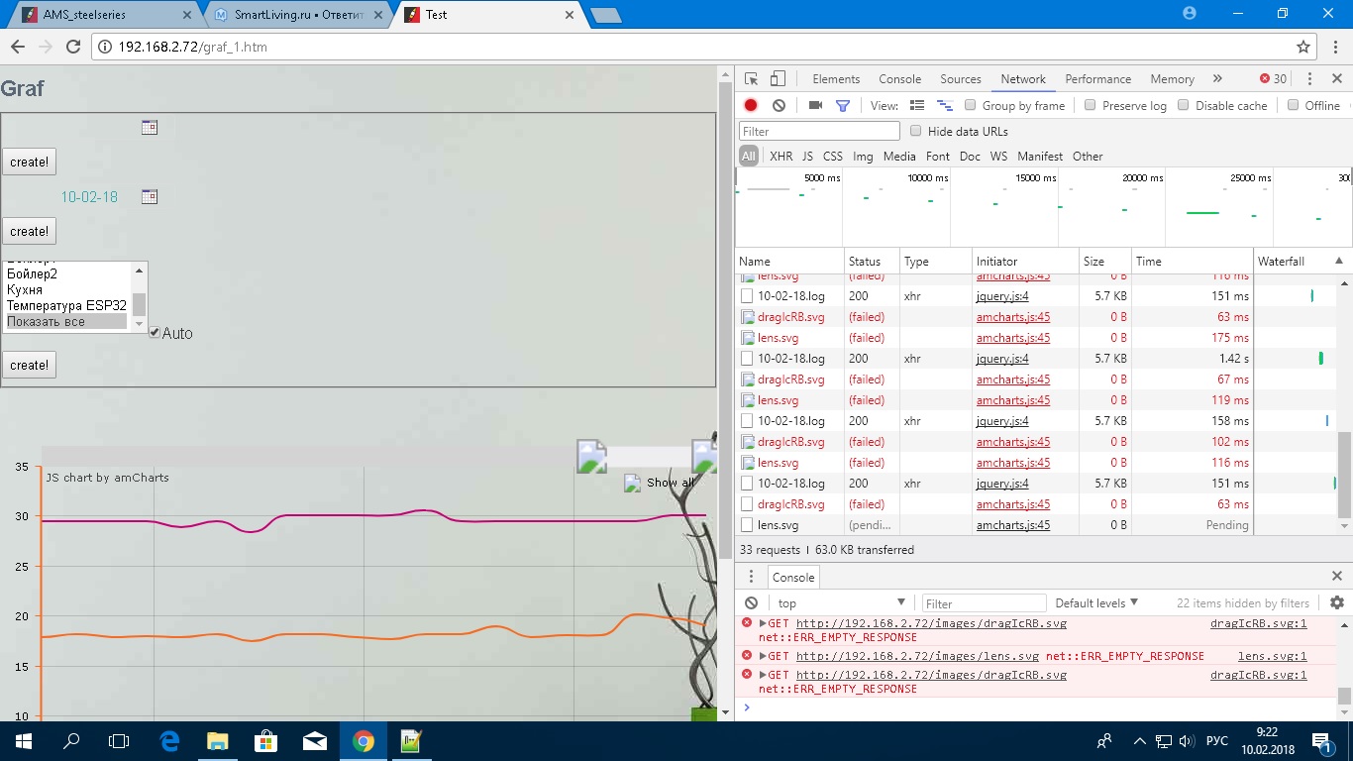Toggle the device toolbar icon
Viewport: 1353px width, 761px height.
[x=778, y=79]
